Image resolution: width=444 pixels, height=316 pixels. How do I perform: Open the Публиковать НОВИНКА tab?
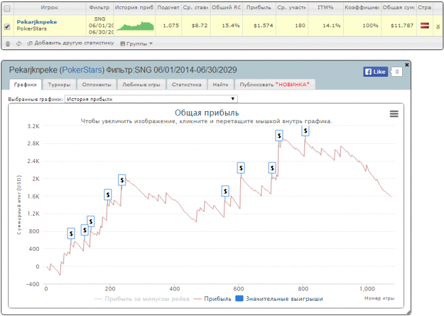pos(275,84)
